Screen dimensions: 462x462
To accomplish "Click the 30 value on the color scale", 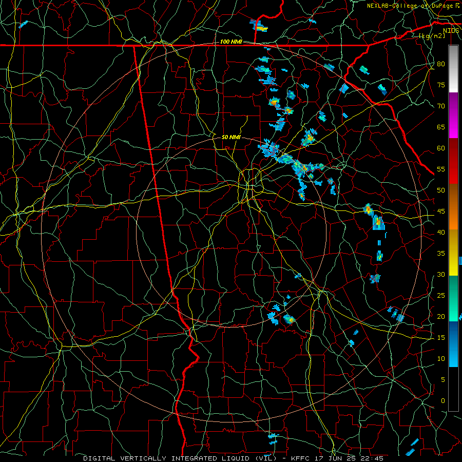I will click(441, 274).
